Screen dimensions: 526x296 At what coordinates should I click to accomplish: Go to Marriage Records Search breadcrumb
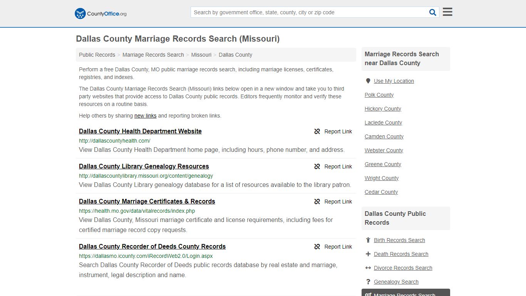153,55
